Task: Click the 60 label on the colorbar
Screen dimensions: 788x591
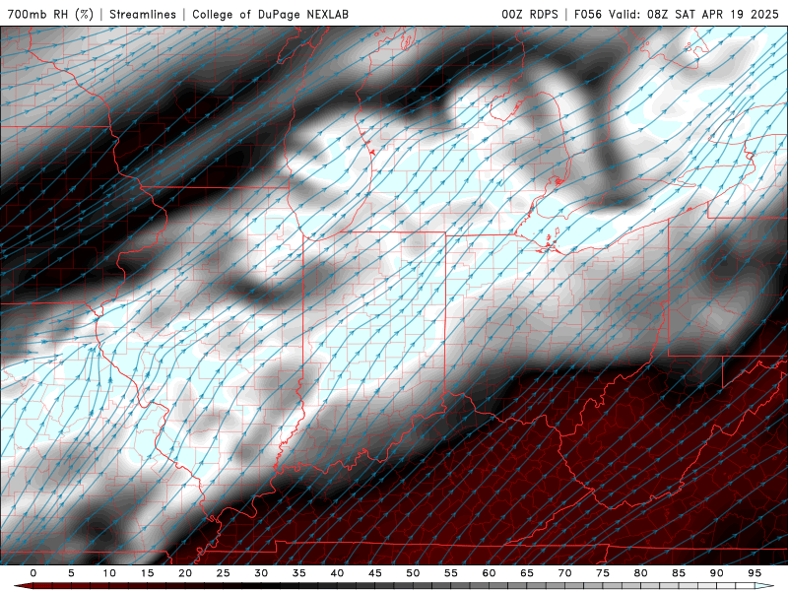Action: tap(489, 573)
